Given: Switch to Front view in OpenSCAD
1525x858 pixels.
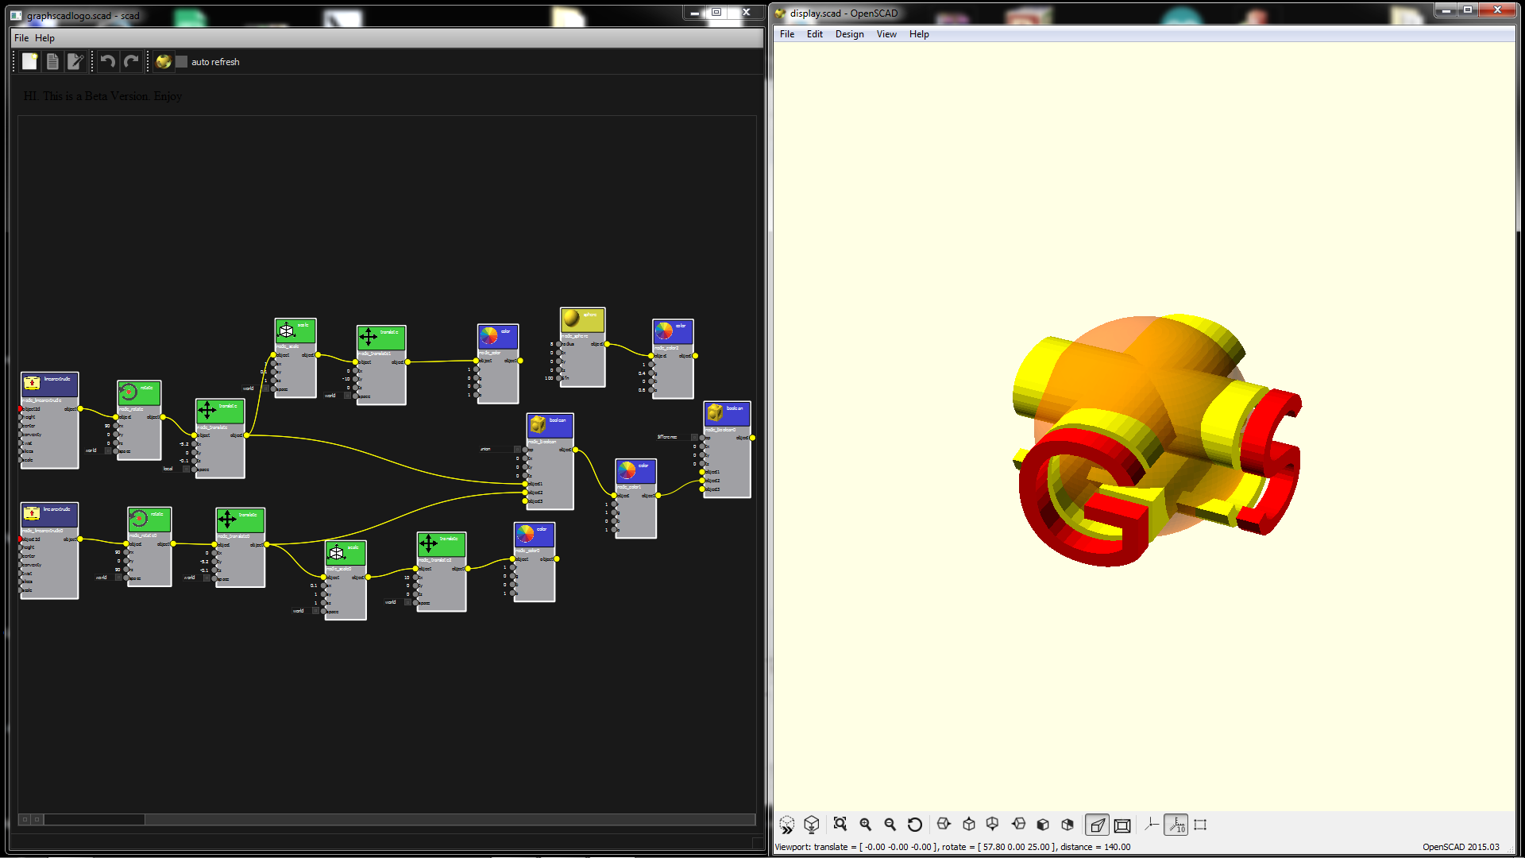Looking at the screenshot, I should [1043, 825].
